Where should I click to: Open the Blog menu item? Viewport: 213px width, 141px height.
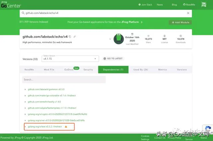coord(174,5)
